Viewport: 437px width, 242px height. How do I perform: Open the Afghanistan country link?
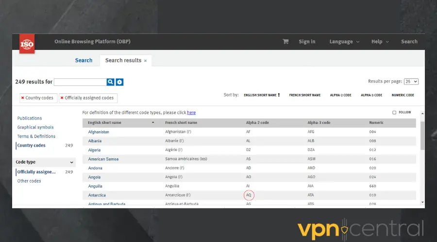(99, 132)
